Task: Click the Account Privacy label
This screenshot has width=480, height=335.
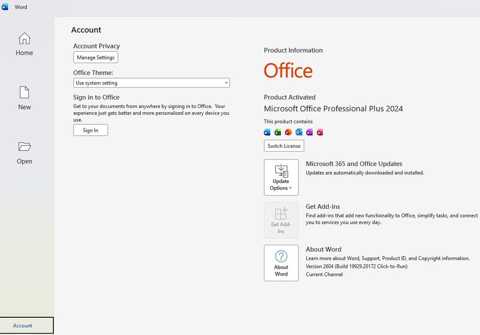Action: pos(96,46)
